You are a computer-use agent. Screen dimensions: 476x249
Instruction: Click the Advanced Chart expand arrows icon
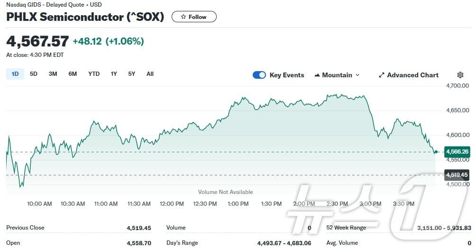point(382,75)
